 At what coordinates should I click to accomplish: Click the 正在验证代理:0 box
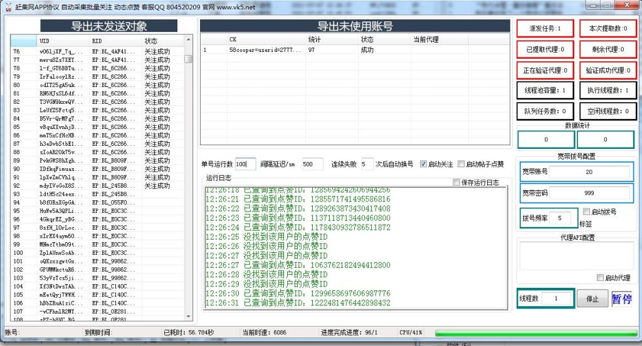tap(545, 70)
